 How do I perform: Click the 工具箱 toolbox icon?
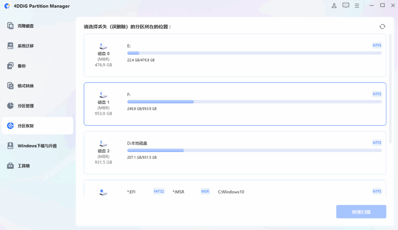10,166
